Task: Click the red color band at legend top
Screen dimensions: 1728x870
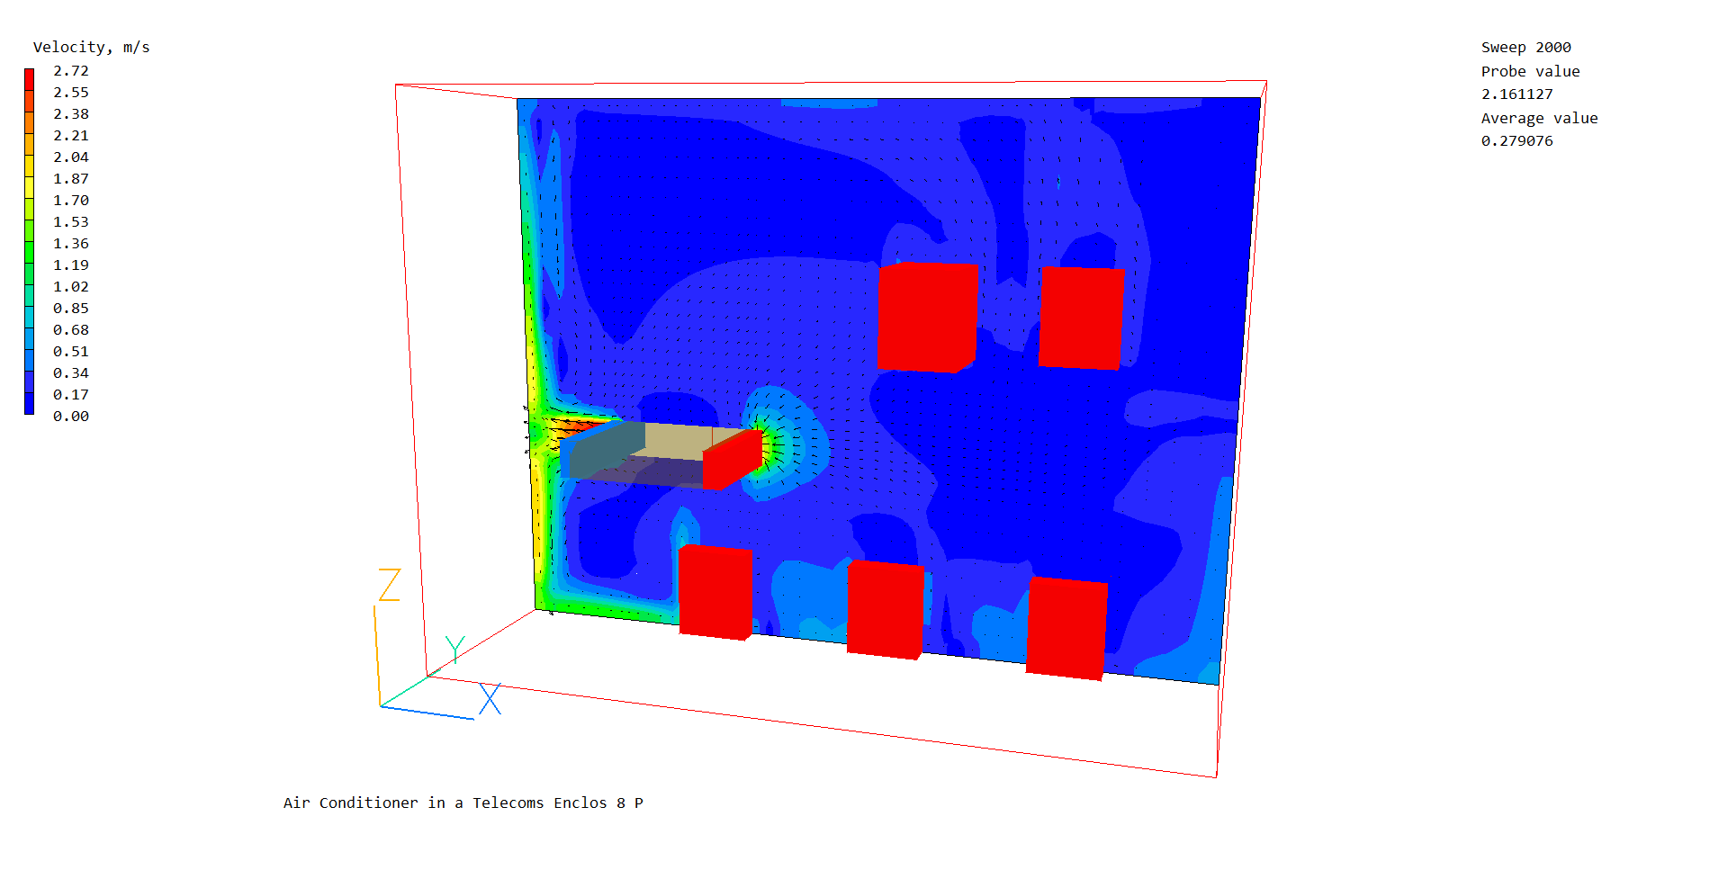Action: 29,78
